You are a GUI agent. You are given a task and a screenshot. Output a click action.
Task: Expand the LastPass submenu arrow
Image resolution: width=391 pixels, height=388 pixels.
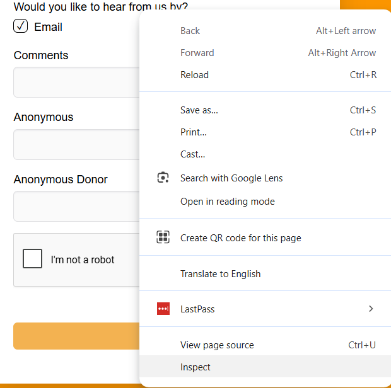point(371,309)
